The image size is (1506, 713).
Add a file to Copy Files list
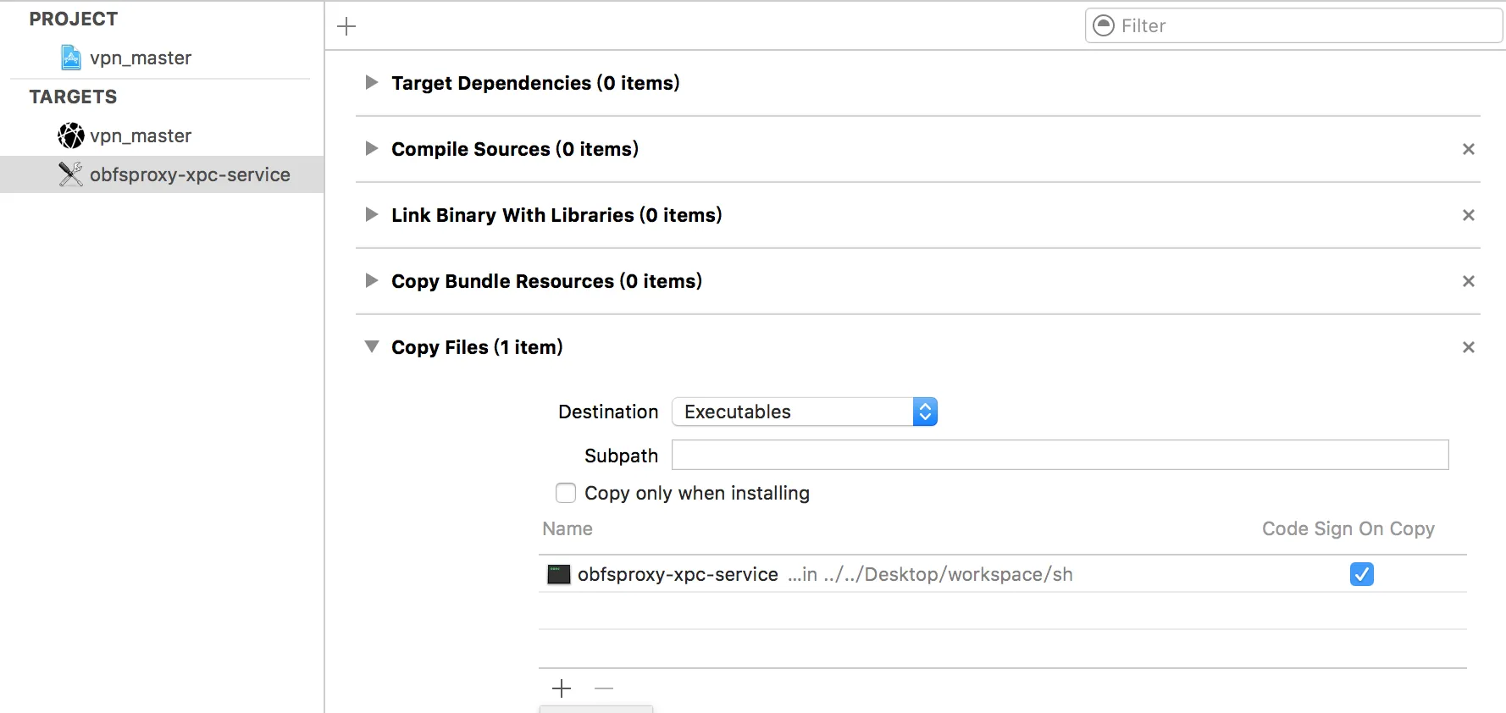pyautogui.click(x=562, y=688)
